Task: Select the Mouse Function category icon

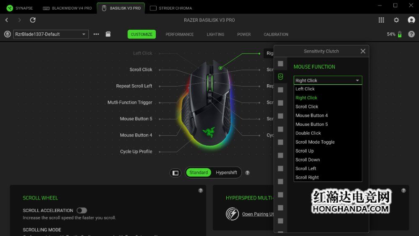Action: pyautogui.click(x=280, y=77)
